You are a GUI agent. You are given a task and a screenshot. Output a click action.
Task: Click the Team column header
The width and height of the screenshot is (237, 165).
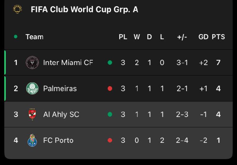[x=34, y=37]
